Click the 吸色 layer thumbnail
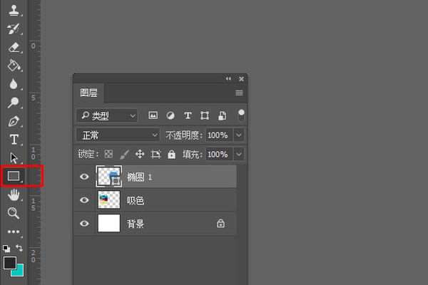Viewport: 428px width, 285px height. tap(109, 199)
